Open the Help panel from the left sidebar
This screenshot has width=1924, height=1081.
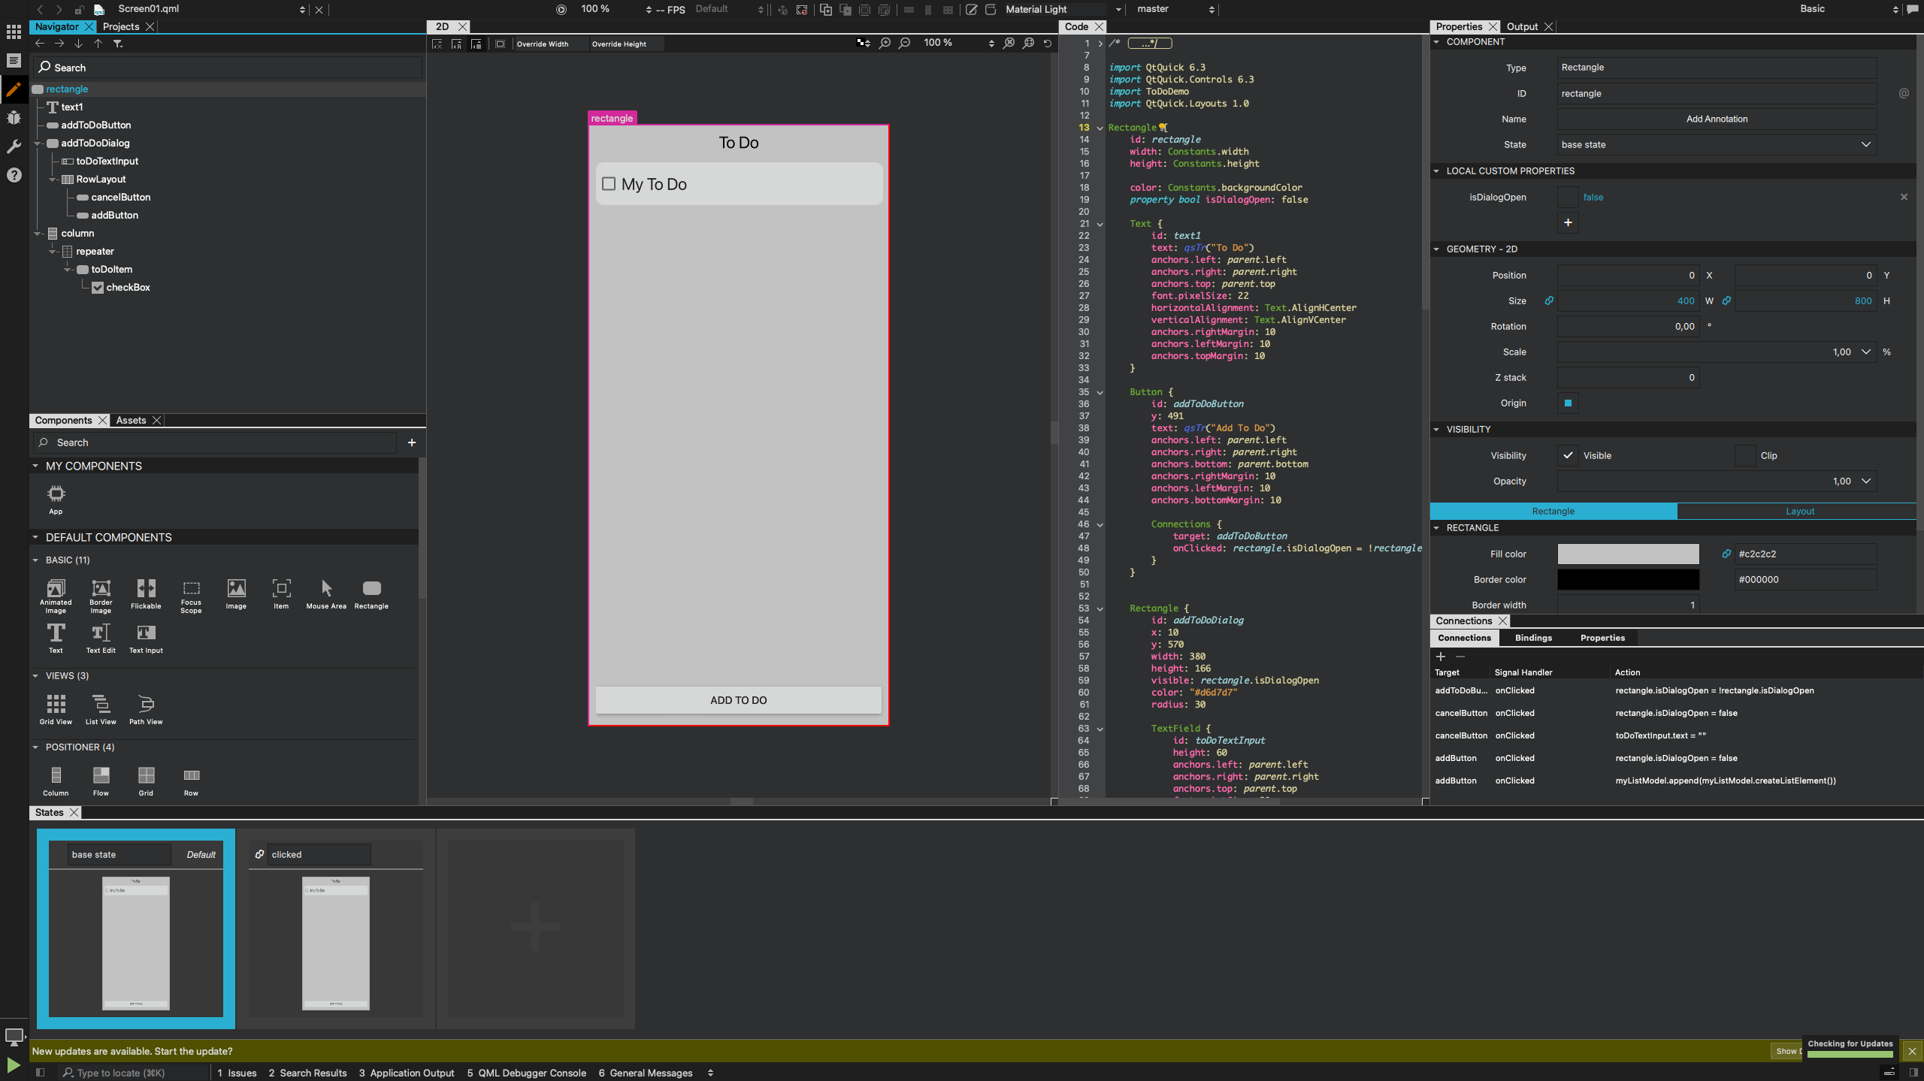(x=14, y=175)
